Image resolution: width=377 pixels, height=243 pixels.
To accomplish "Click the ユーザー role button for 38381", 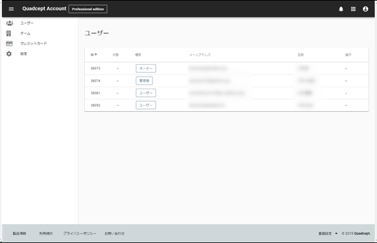I will (x=146, y=93).
